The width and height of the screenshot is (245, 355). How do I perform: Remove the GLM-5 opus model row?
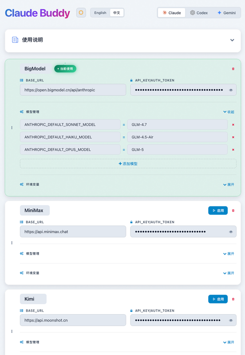click(x=233, y=150)
